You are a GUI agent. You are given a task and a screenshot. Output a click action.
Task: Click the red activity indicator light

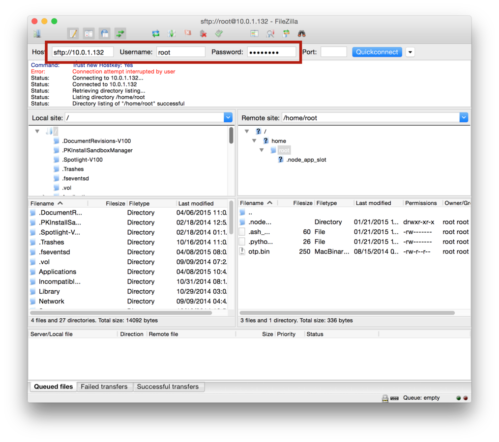(465, 398)
